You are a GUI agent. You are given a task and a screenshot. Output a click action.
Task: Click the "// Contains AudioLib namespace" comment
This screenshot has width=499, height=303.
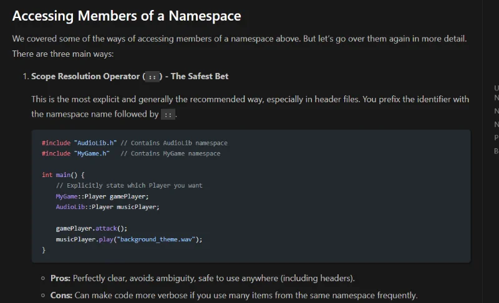coord(174,143)
